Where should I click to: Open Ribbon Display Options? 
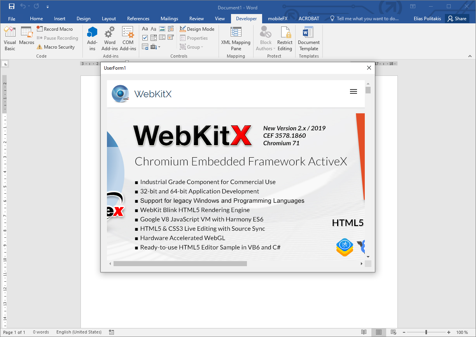click(x=413, y=6)
